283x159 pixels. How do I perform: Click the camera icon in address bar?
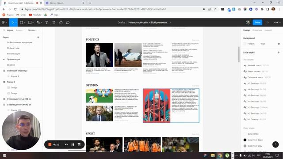204,9
